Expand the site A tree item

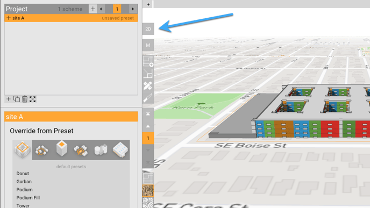pyautogui.click(x=9, y=18)
